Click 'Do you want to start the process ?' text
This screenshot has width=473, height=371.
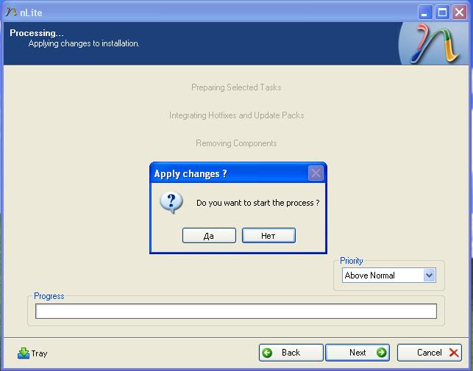point(258,203)
